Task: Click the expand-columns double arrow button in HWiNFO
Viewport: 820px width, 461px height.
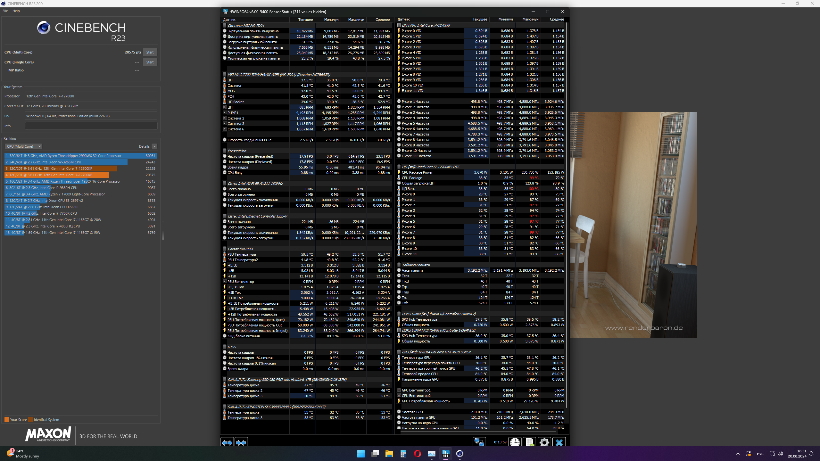Action: point(227,442)
